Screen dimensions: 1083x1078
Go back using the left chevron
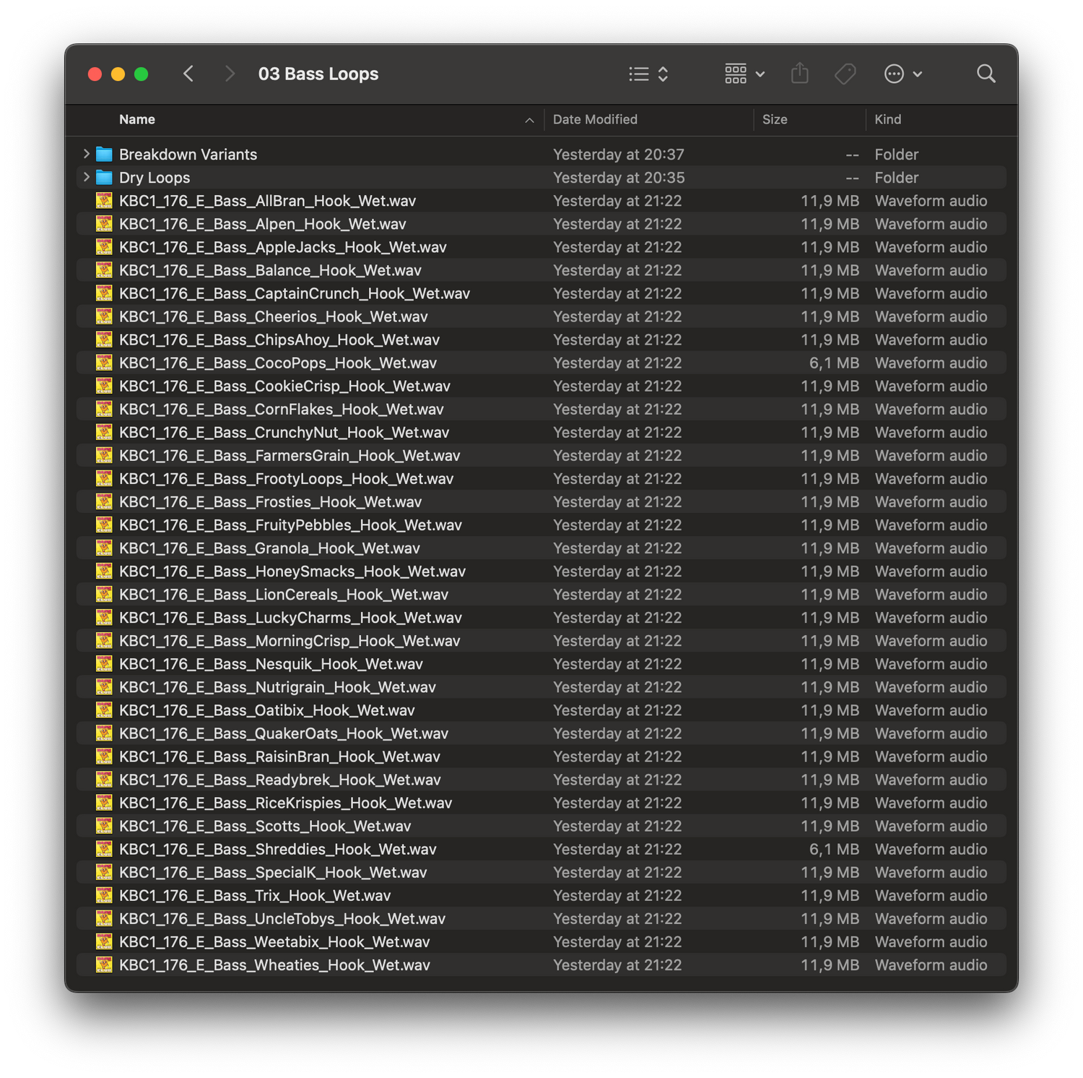pos(188,74)
